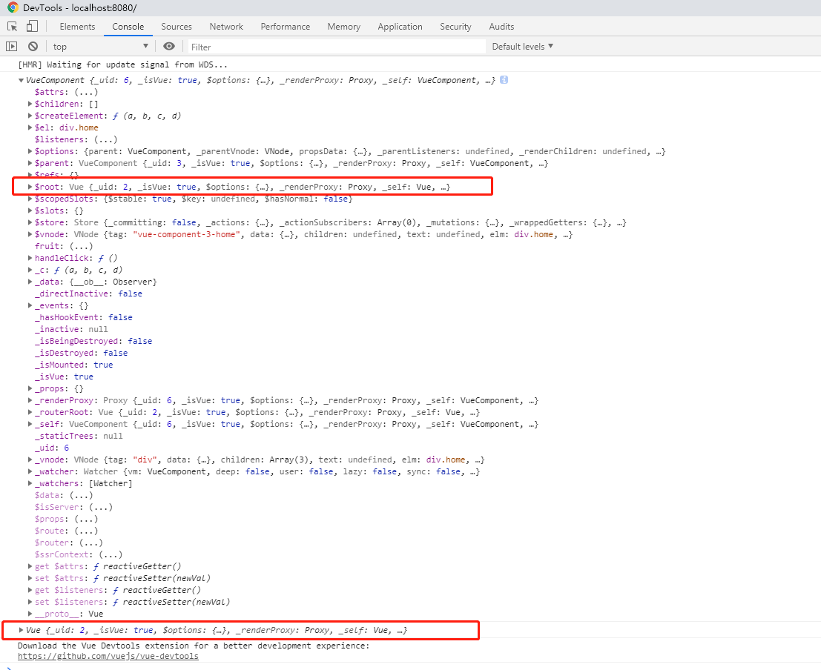Expand the _self VueComponent entry
This screenshot has height=670, width=821.
pos(30,424)
